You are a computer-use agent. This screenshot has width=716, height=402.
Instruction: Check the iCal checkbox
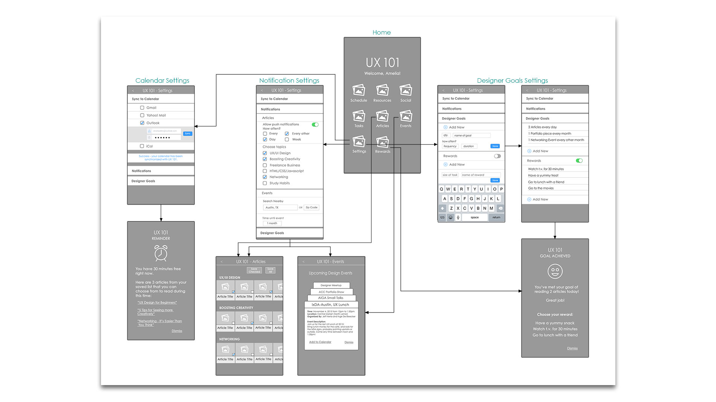[142, 146]
